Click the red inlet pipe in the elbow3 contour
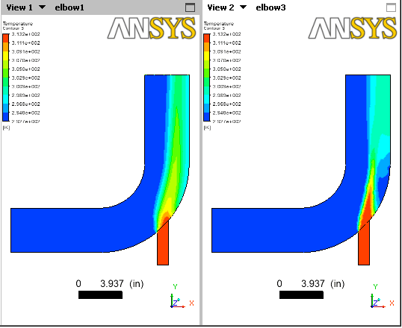 coord(364,245)
